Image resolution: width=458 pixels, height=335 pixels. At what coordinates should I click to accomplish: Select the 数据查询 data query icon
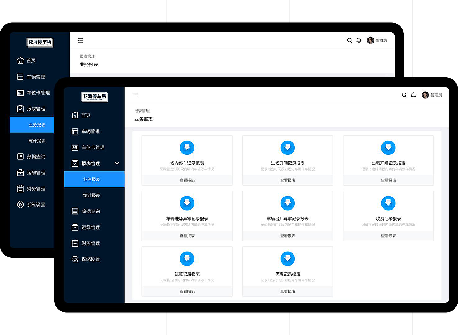74,211
